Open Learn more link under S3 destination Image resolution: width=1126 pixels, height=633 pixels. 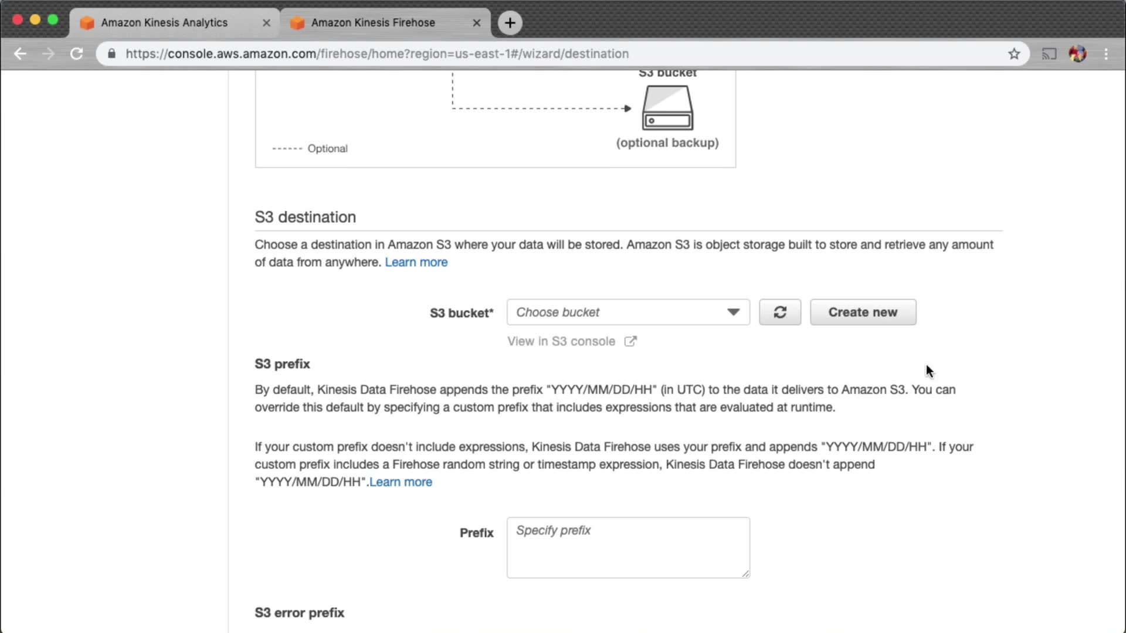(x=416, y=263)
